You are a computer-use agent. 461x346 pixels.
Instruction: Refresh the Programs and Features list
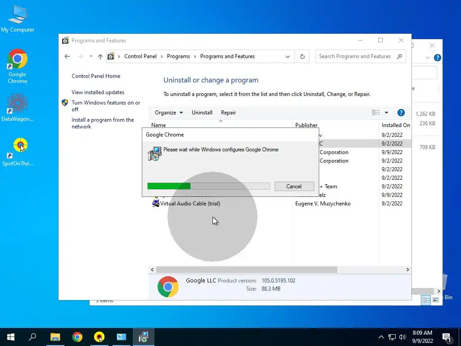tap(302, 56)
